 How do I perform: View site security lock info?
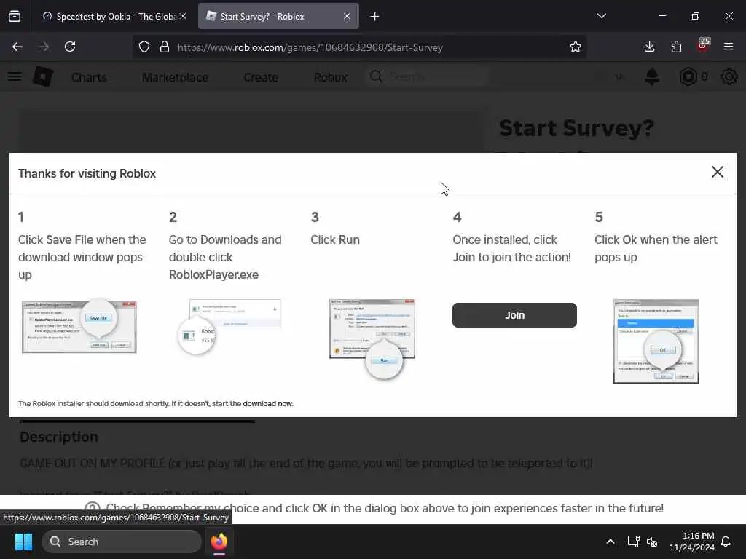[165, 47]
